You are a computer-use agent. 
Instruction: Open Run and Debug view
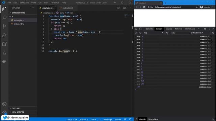pos(4,35)
